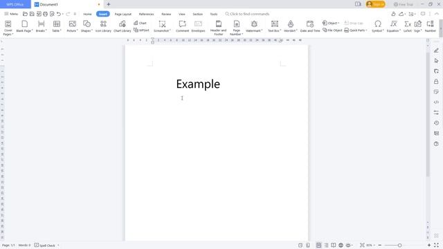Open the View tab

point(181,14)
